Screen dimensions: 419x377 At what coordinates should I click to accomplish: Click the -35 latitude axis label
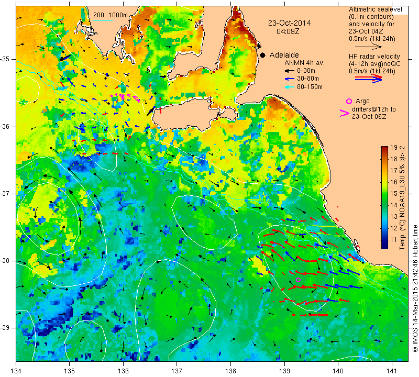tap(6, 59)
